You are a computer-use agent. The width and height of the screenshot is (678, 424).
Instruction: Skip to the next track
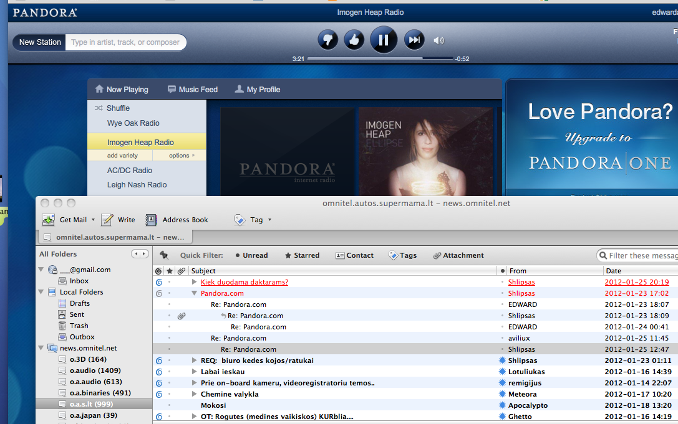coord(414,40)
